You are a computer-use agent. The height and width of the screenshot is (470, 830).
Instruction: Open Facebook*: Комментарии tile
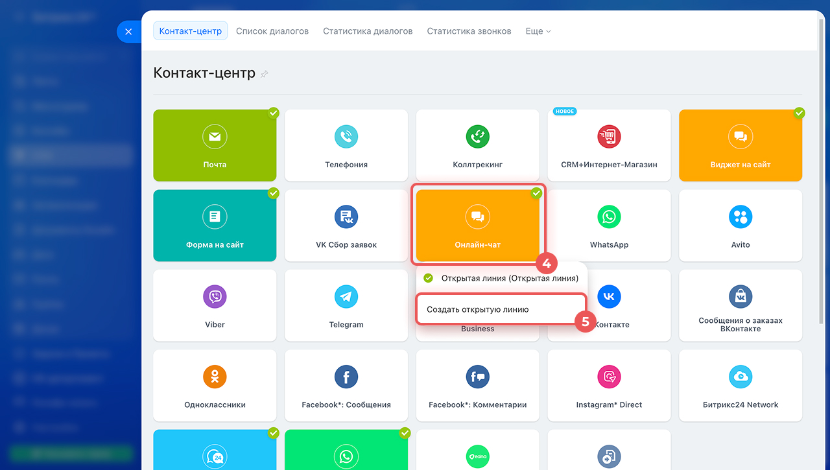(478, 386)
